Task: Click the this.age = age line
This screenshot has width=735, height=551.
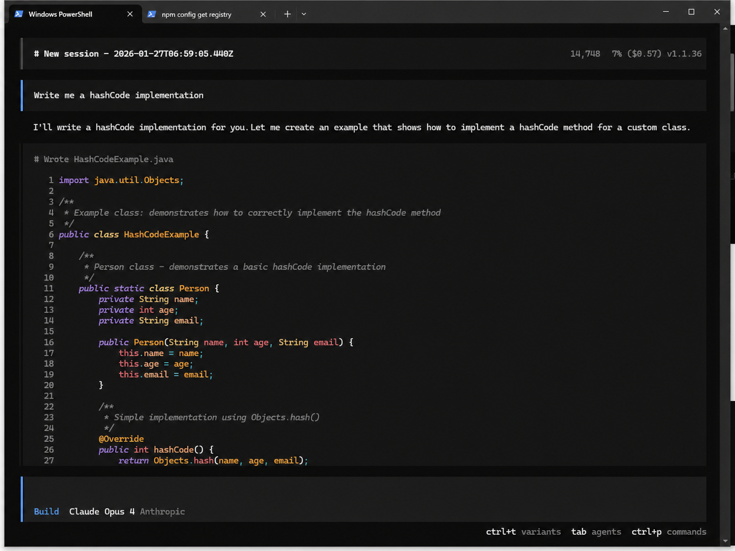Action: point(156,364)
